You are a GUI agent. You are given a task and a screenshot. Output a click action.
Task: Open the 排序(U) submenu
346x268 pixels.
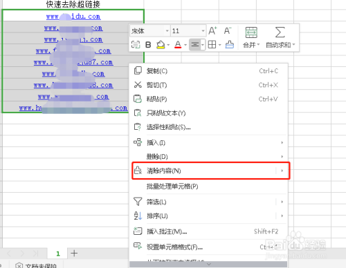click(x=209, y=216)
